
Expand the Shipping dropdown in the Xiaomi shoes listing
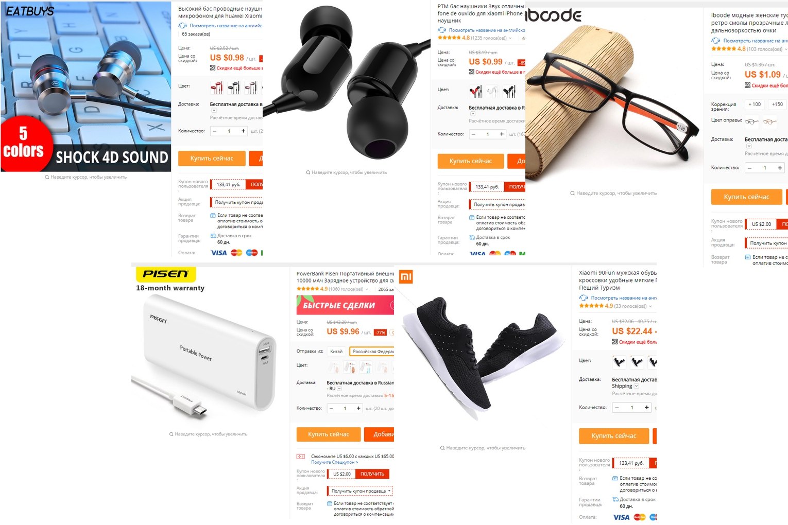pyautogui.click(x=636, y=386)
